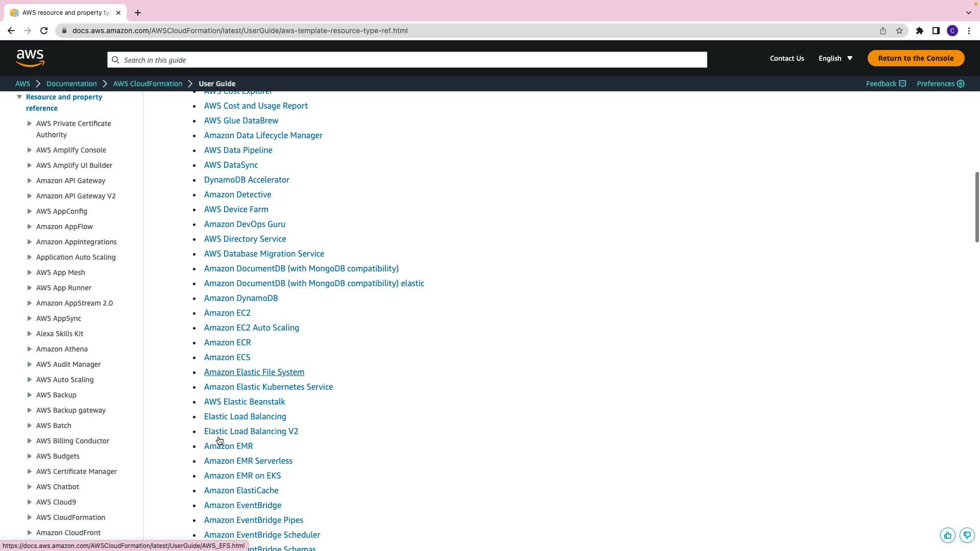980x551 pixels.
Task: Collapse Resource and property reference section
Action: [19, 97]
